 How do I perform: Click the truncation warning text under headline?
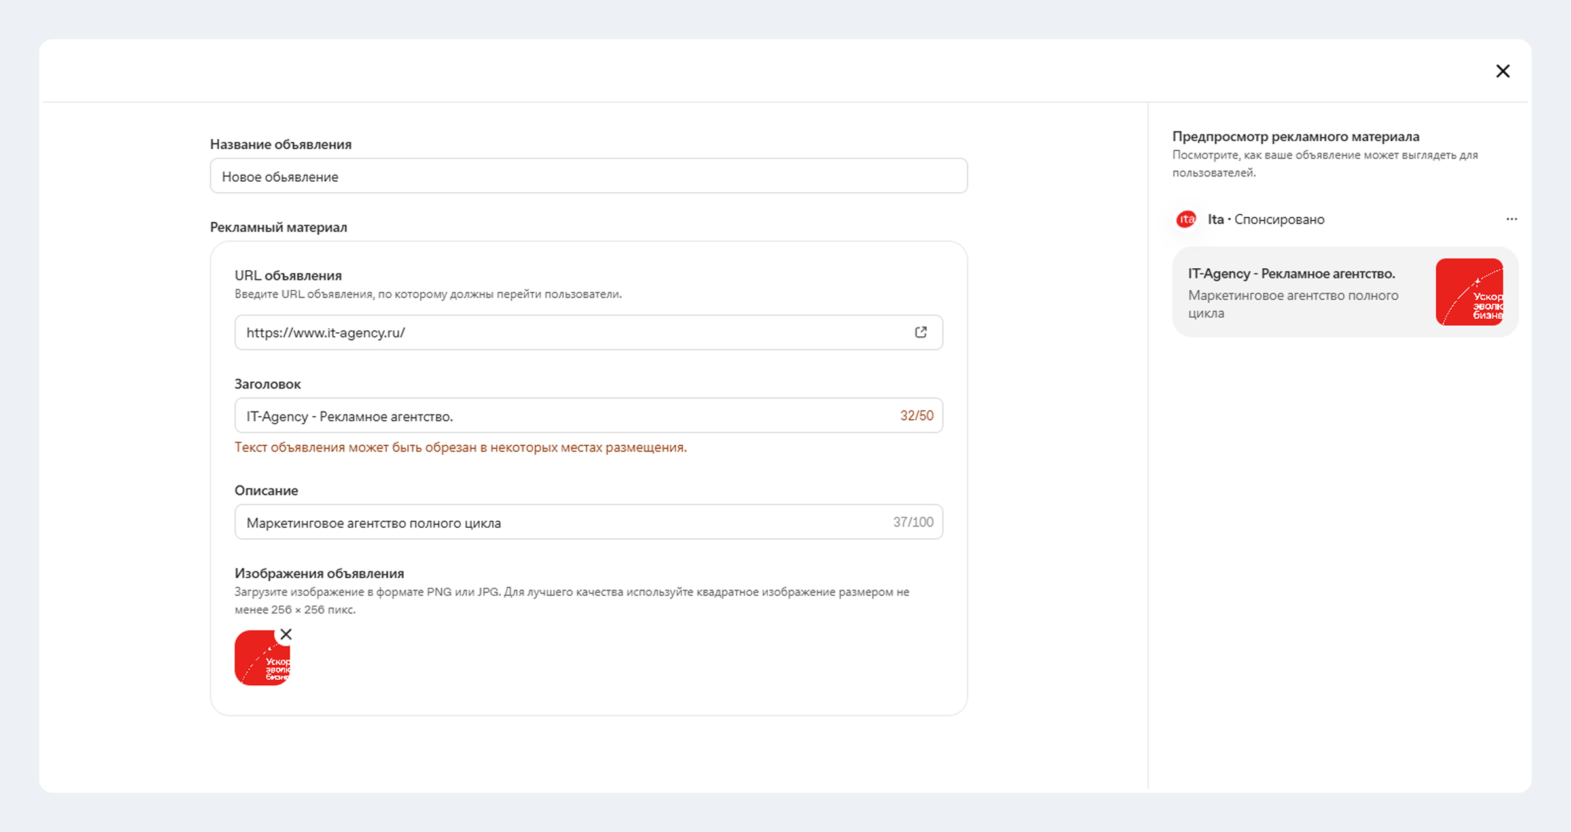point(461,447)
